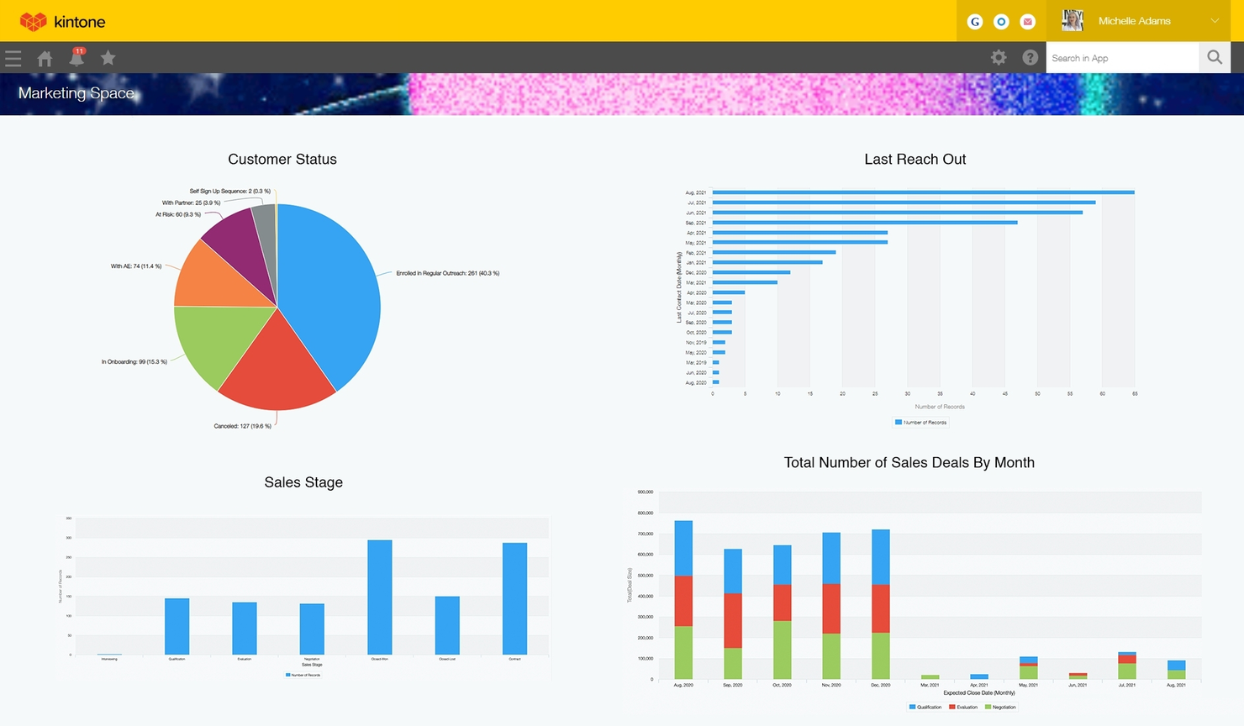Open the Marketing Space title link
1244x726 pixels.
click(77, 93)
